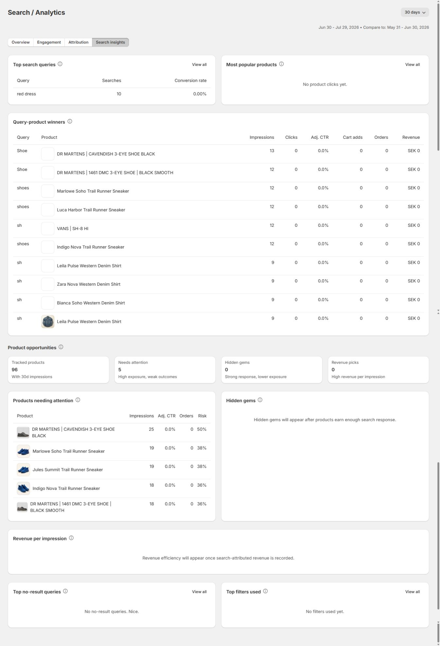Click the Needs attention card

[165, 370]
